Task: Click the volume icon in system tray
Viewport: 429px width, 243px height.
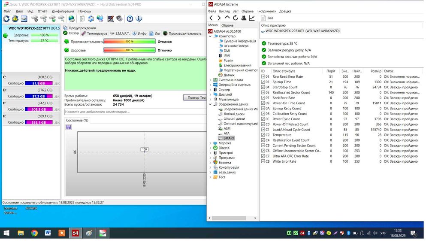Action: [375, 233]
